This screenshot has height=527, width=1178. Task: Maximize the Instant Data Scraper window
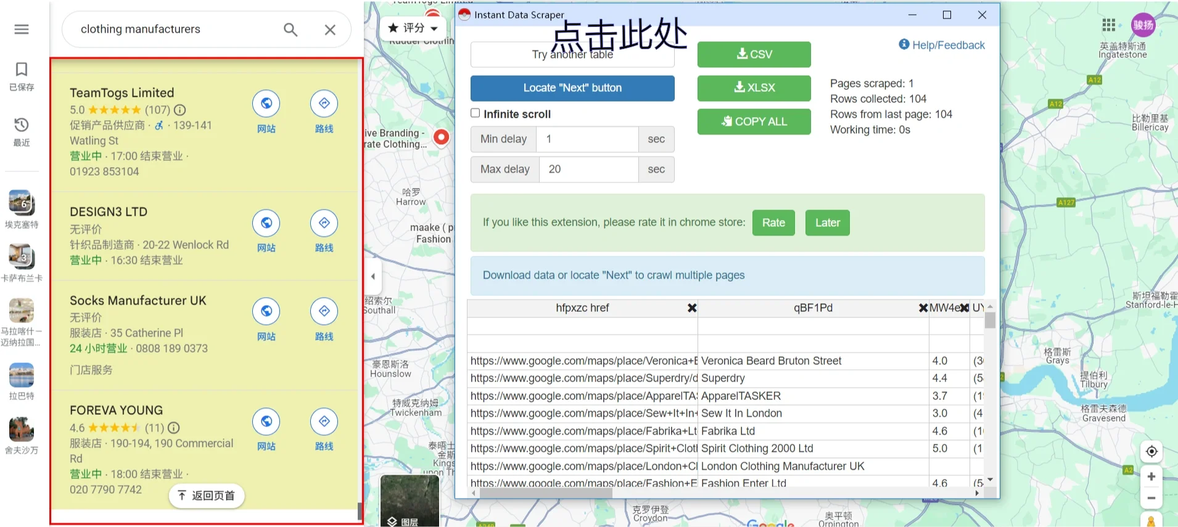coord(947,15)
